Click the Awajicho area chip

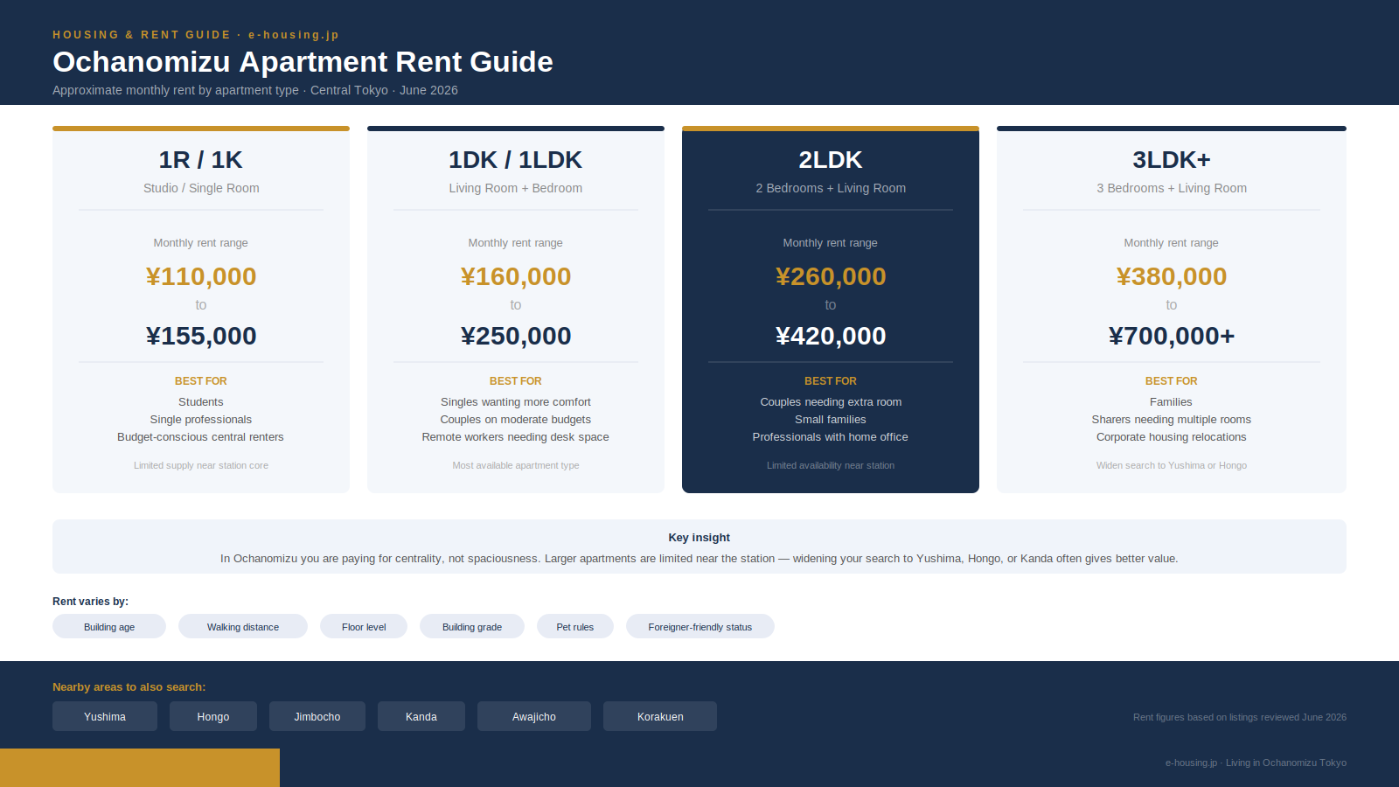pyautogui.click(x=534, y=716)
